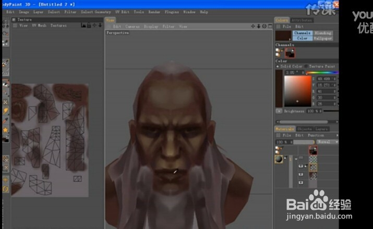This screenshot has width=373, height=229.
Task: Click inside the saturation-value color square
Action: (297, 92)
